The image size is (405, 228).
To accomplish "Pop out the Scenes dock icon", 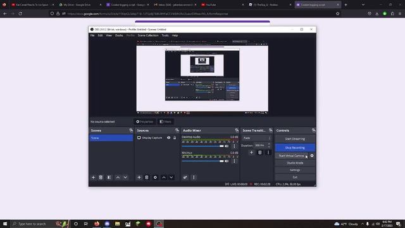I will (131, 130).
